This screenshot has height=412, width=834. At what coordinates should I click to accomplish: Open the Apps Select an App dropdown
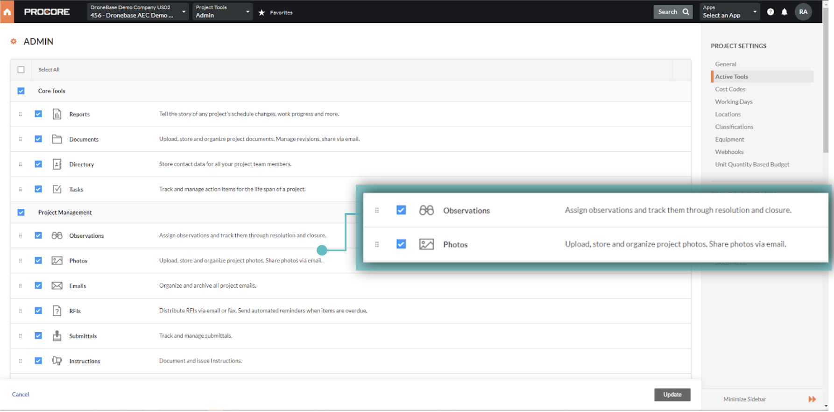730,12
